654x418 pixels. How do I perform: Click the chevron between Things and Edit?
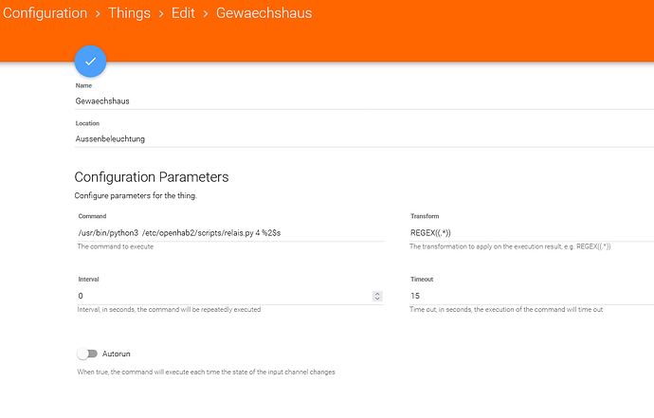(159, 14)
